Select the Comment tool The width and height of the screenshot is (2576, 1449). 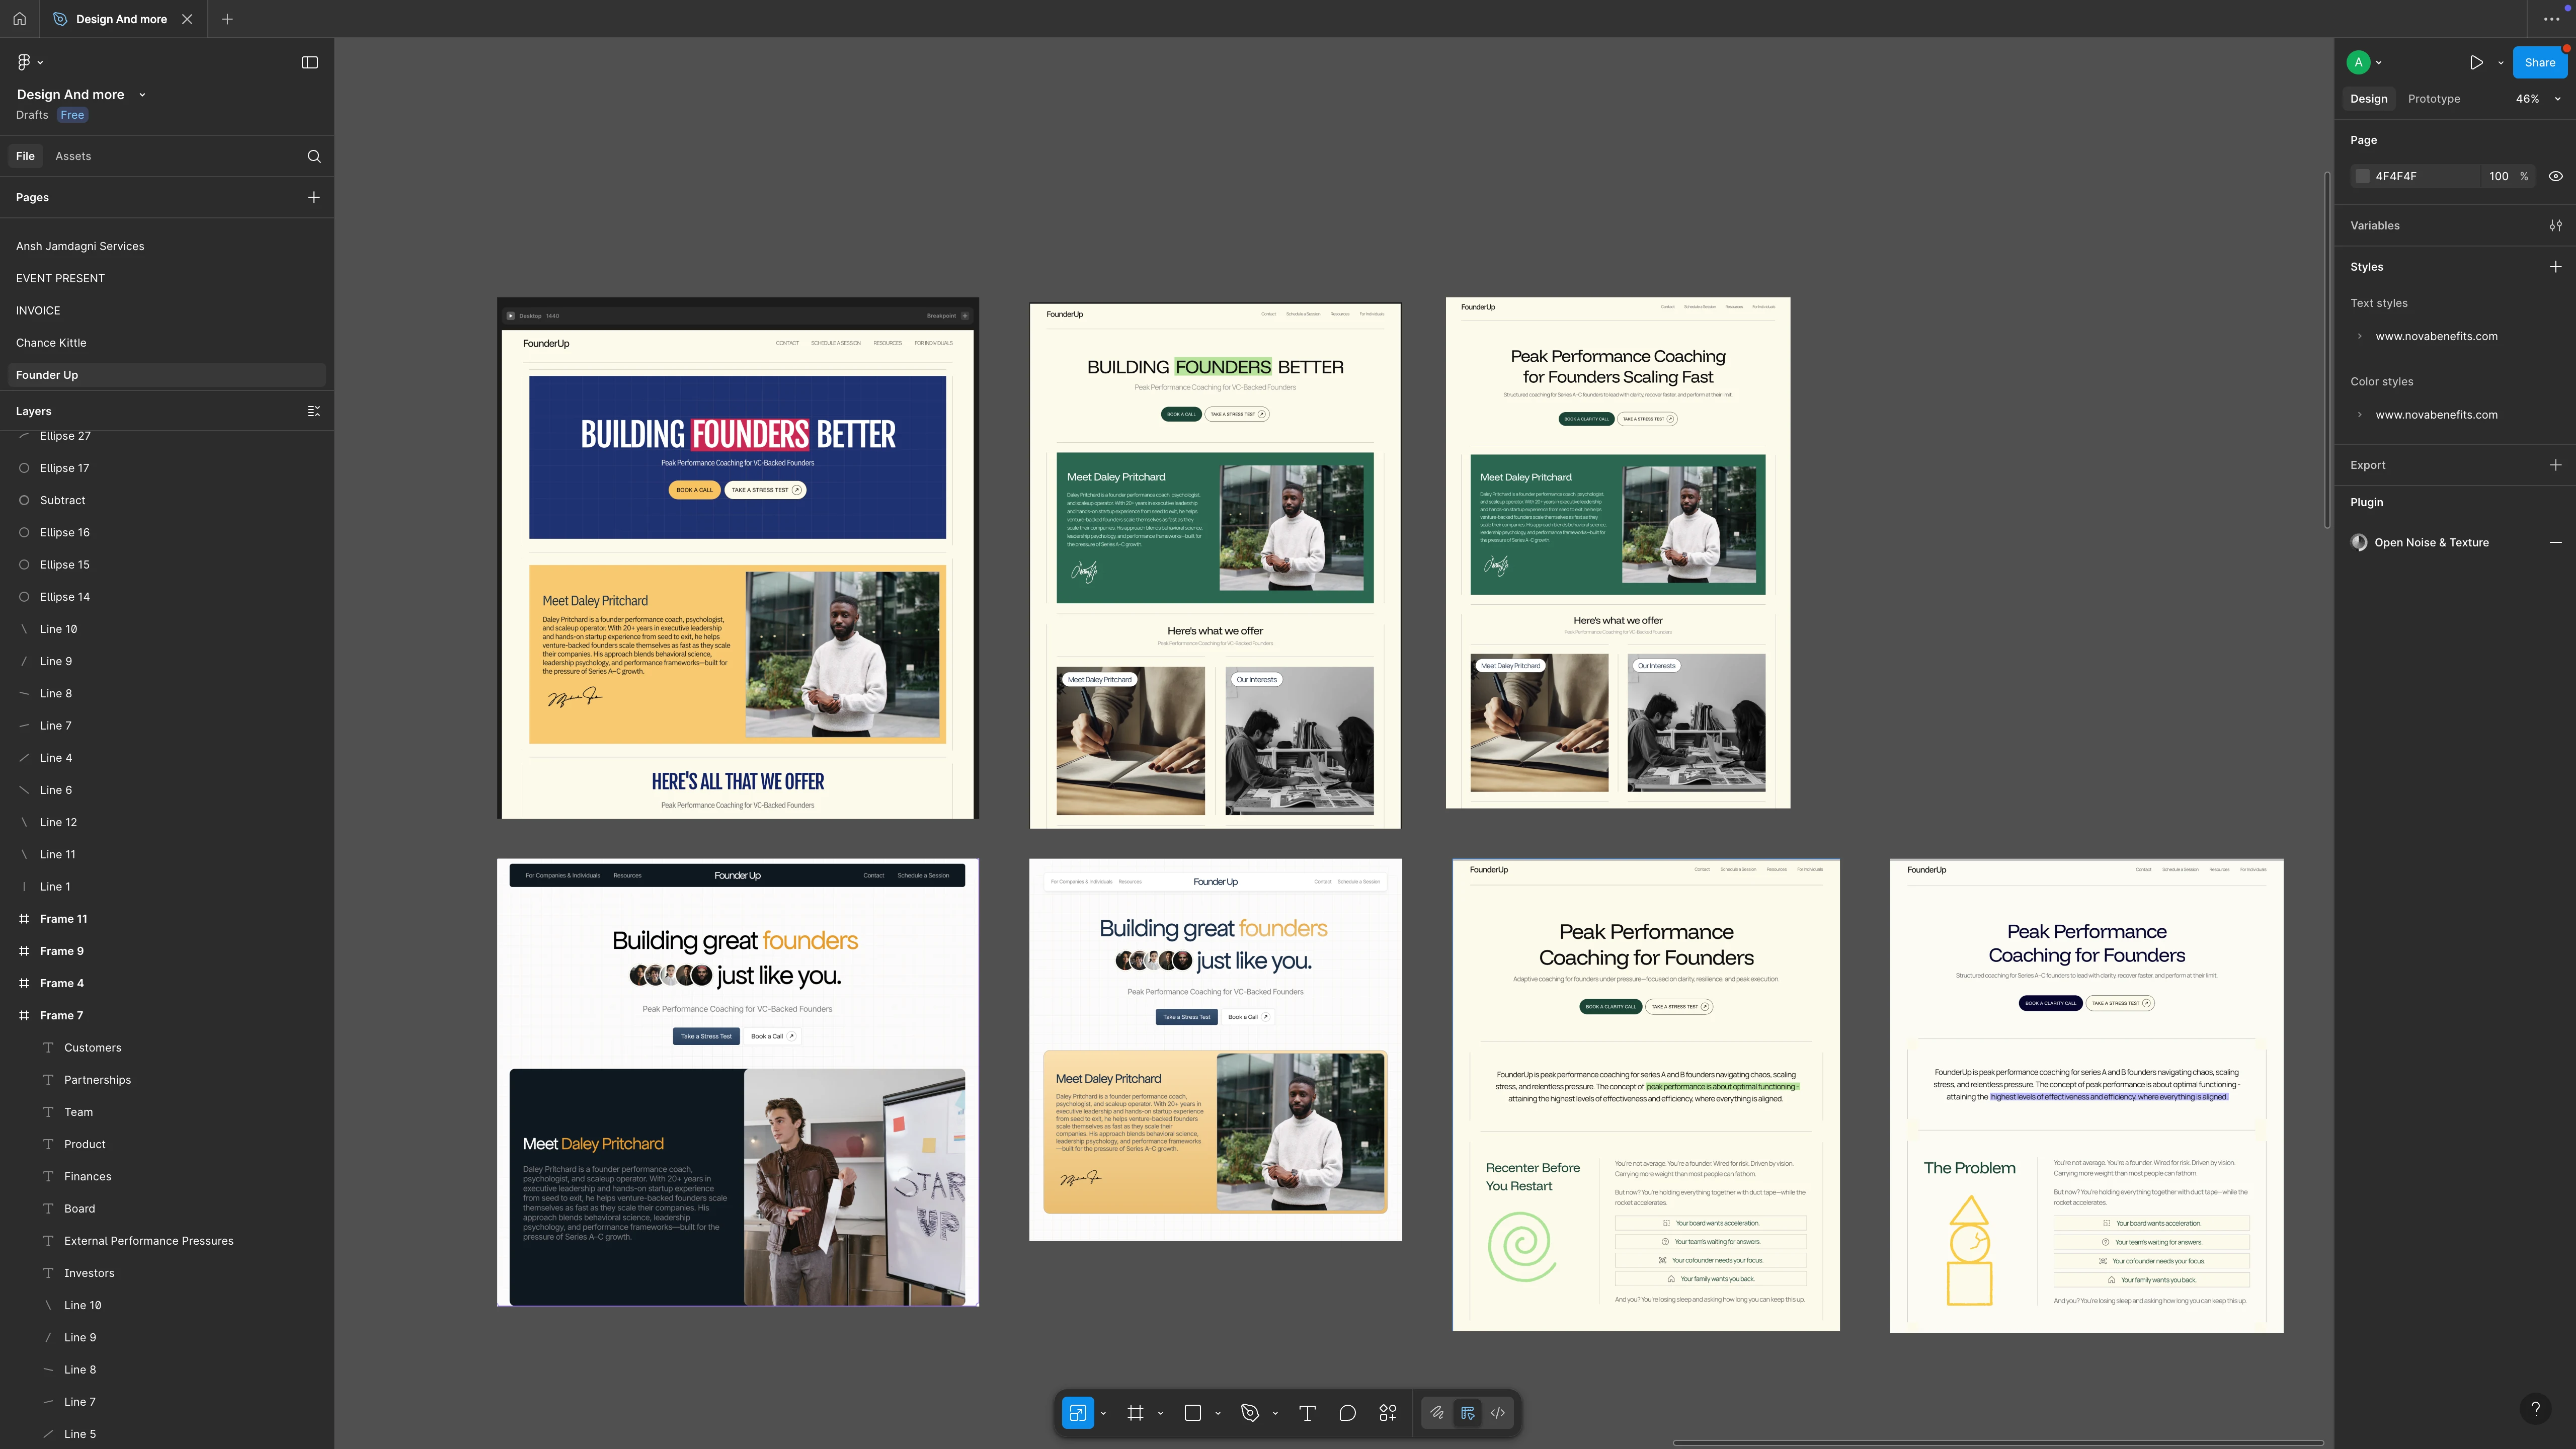tap(1347, 1413)
